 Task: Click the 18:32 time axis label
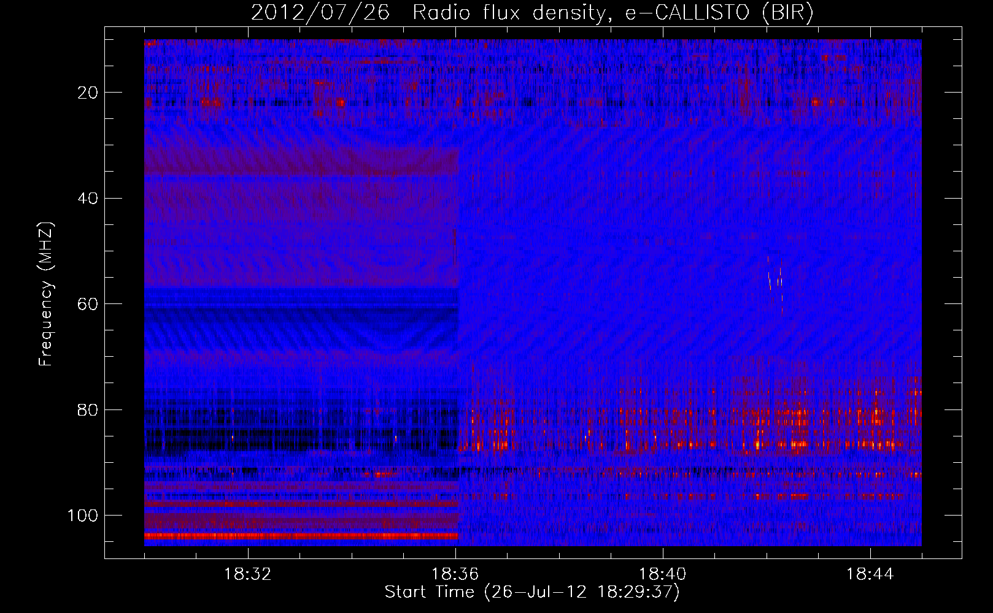pyautogui.click(x=248, y=574)
